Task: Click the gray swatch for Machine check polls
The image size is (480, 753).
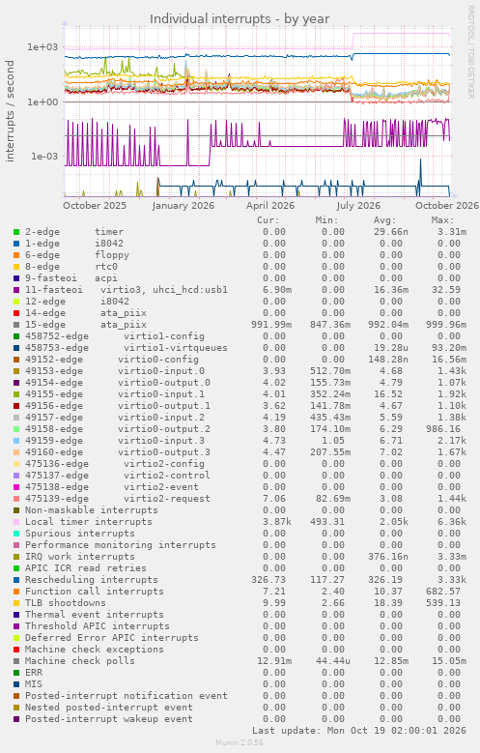Action: click(16, 661)
